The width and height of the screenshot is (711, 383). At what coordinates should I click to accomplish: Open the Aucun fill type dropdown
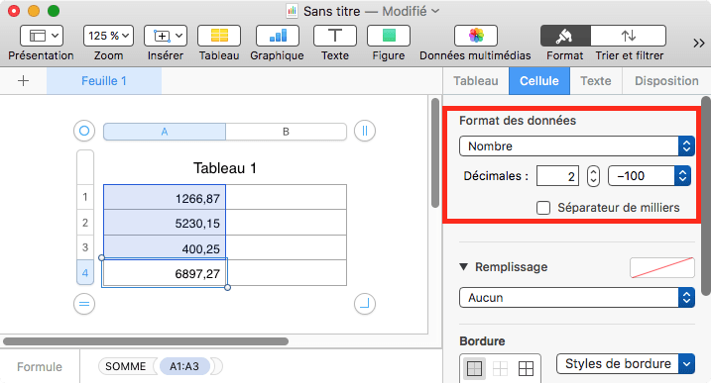pos(577,298)
